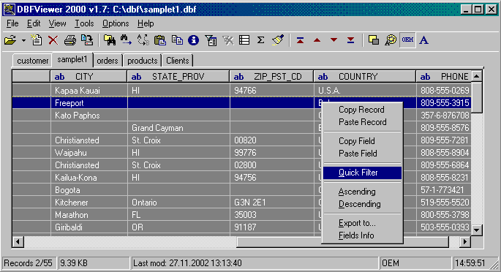
Task: Sort Ascending from context menu
Action: (362, 192)
